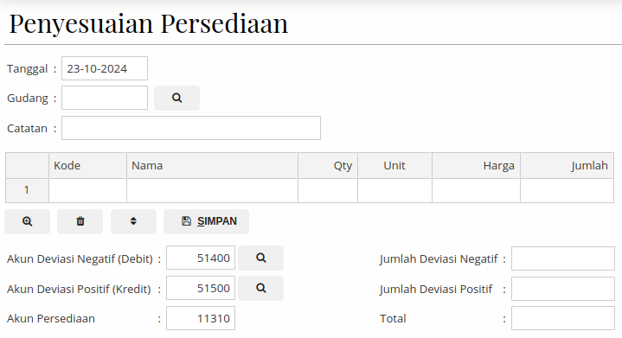Click the Nama cell in row 1

click(x=212, y=190)
